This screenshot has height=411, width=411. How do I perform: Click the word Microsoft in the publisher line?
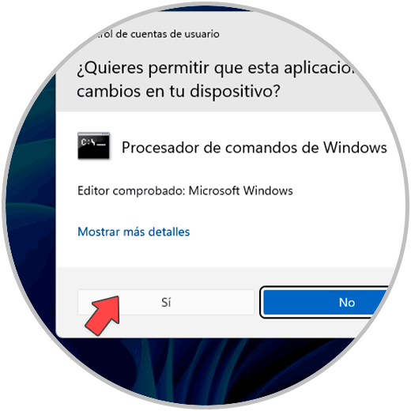pyautogui.click(x=214, y=190)
